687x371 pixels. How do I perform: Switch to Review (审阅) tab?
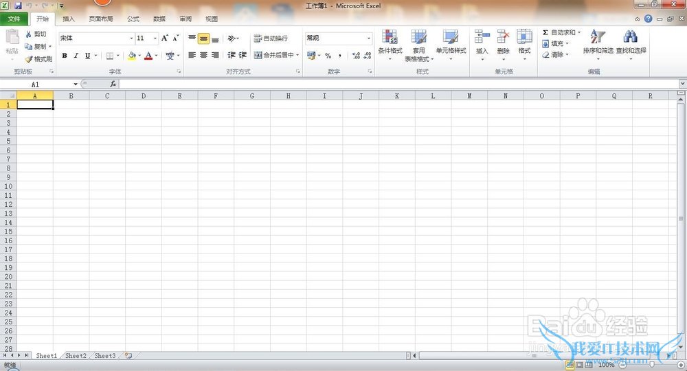(x=185, y=19)
